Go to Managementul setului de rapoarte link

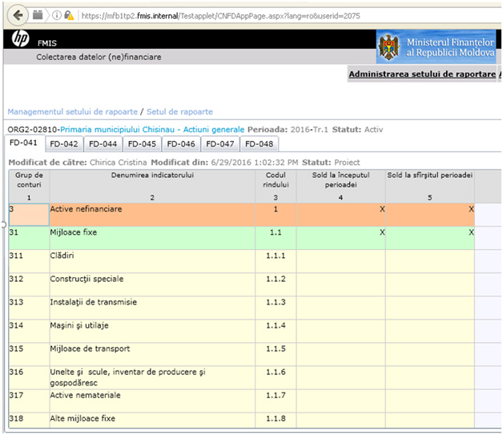73,111
